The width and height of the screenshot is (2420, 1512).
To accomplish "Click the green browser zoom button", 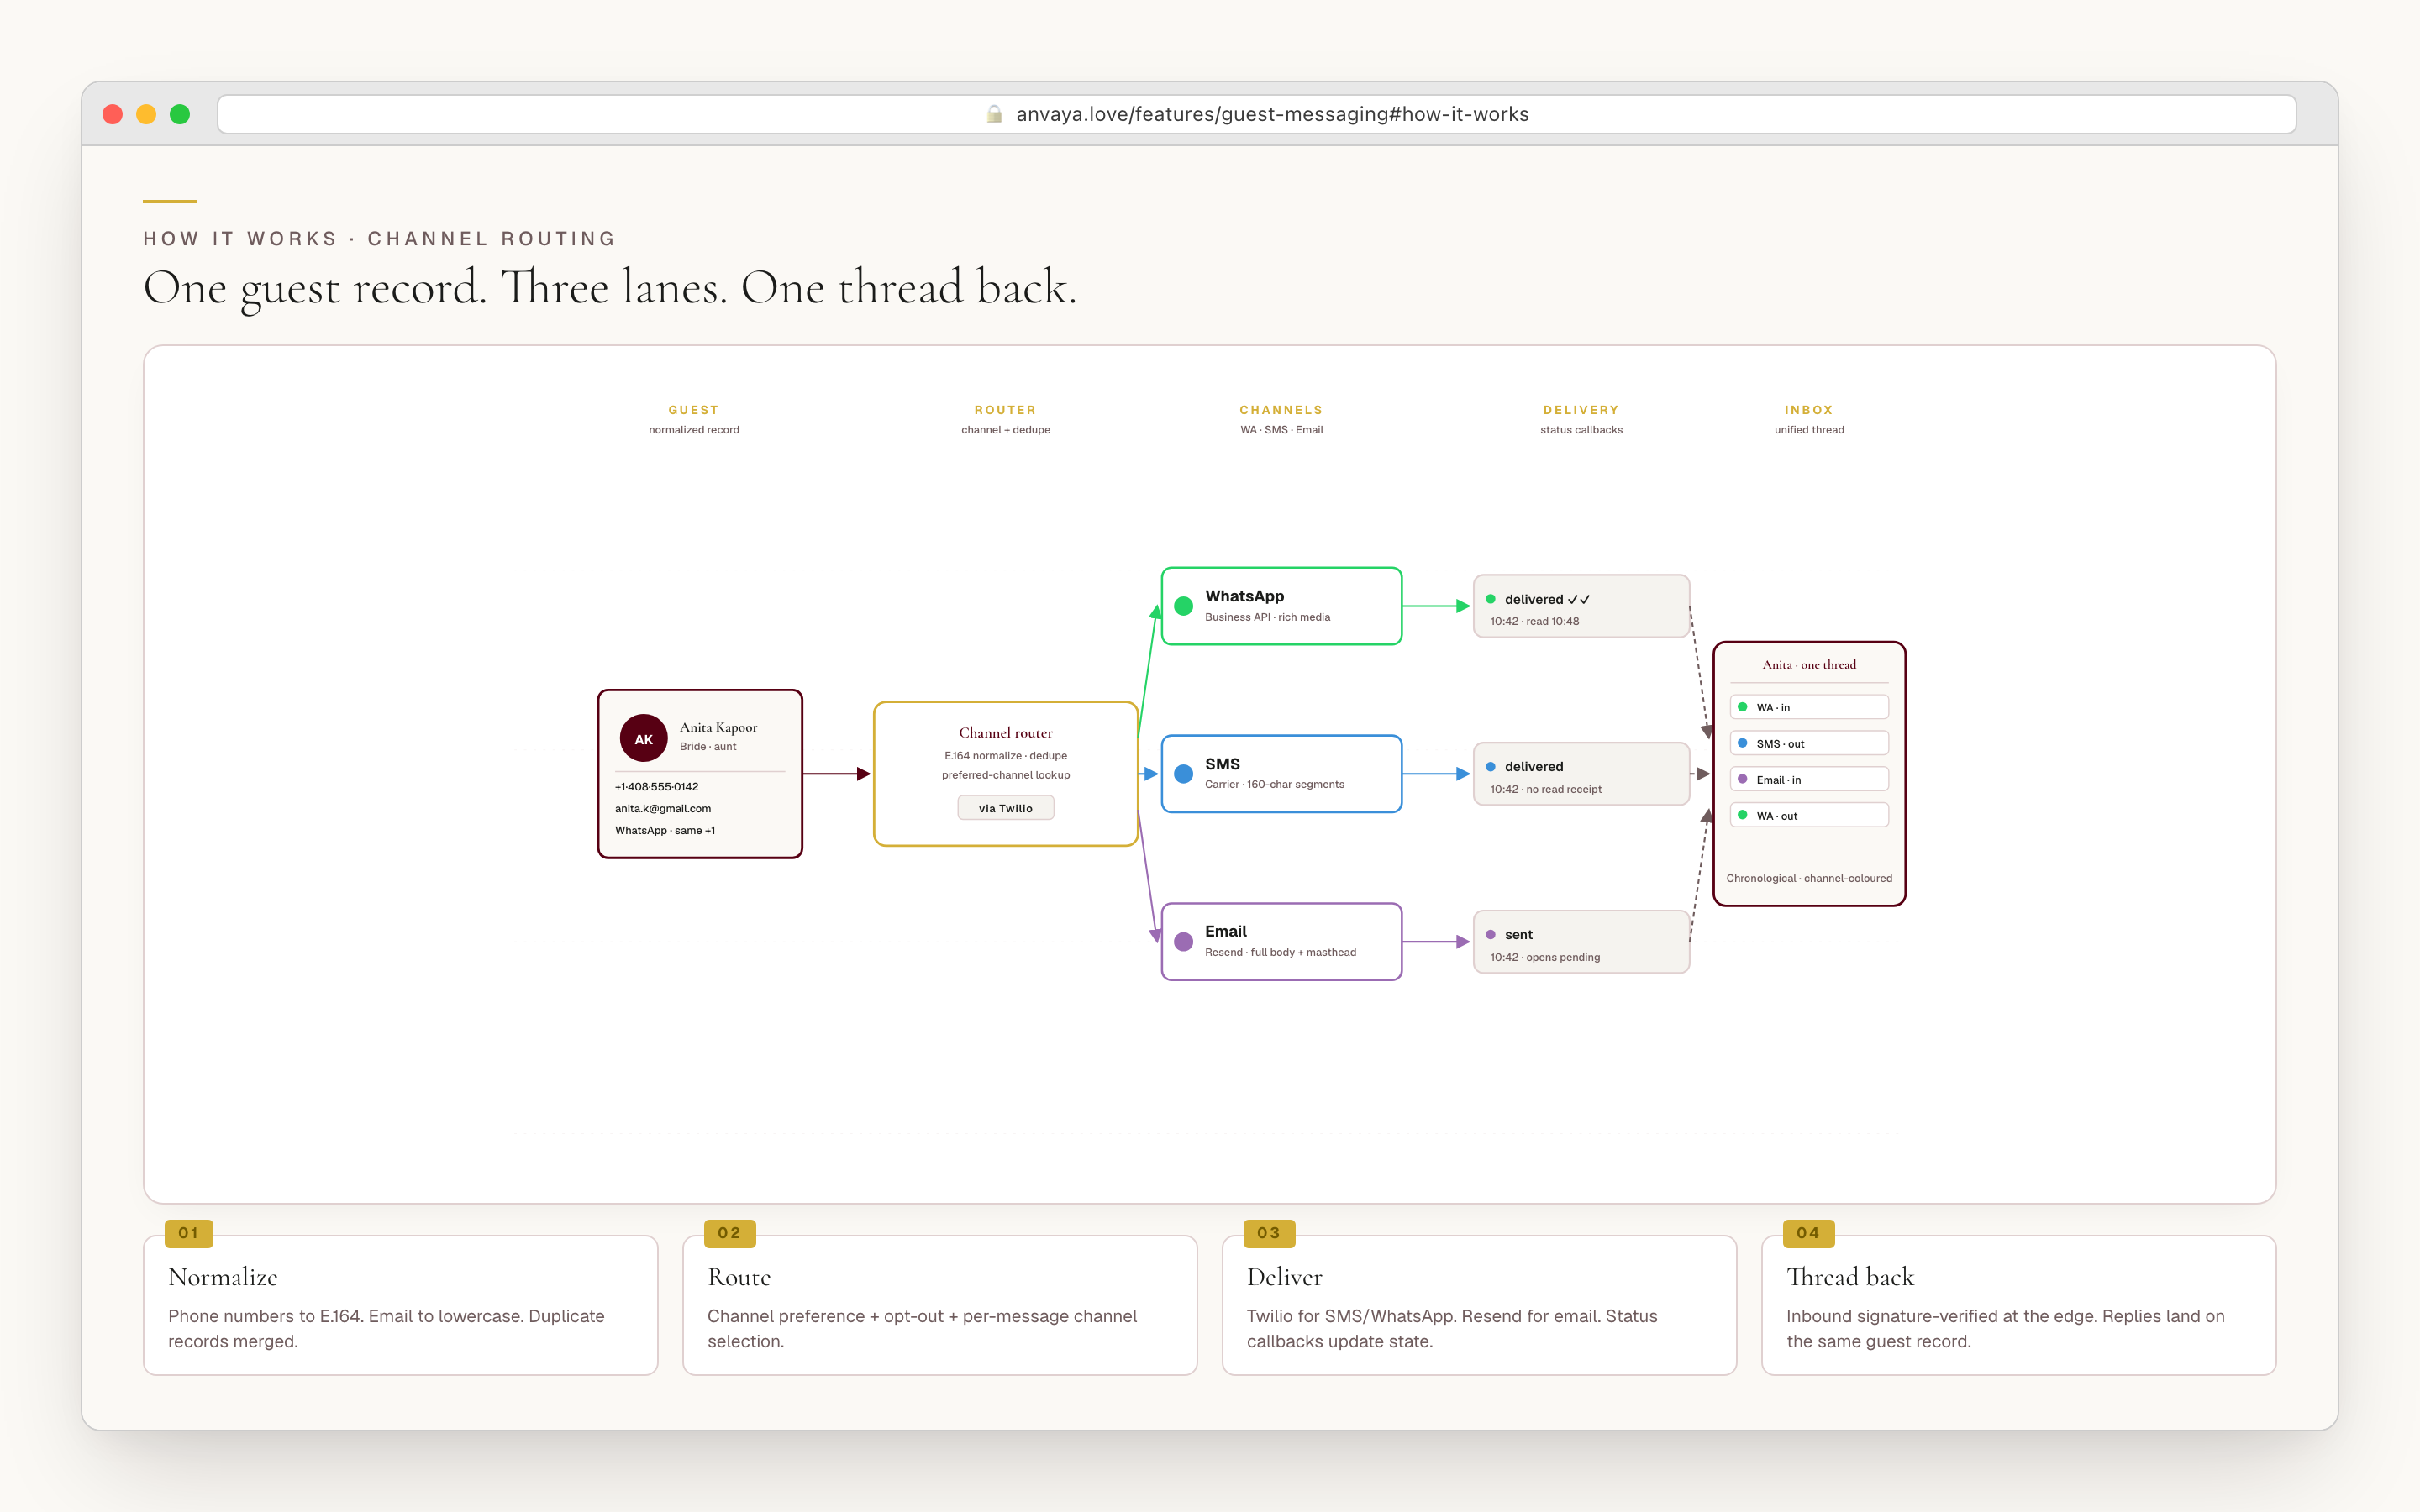I will [180, 114].
